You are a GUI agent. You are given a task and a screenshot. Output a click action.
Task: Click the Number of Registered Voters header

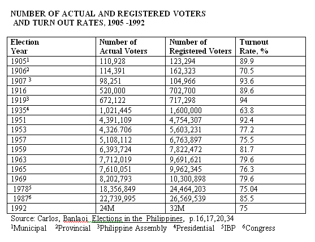coord(200,46)
